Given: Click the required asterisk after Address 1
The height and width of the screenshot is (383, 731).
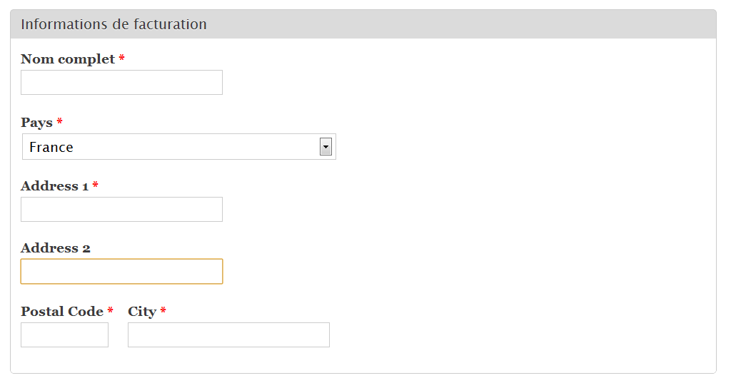Looking at the screenshot, I should pyautogui.click(x=96, y=185).
